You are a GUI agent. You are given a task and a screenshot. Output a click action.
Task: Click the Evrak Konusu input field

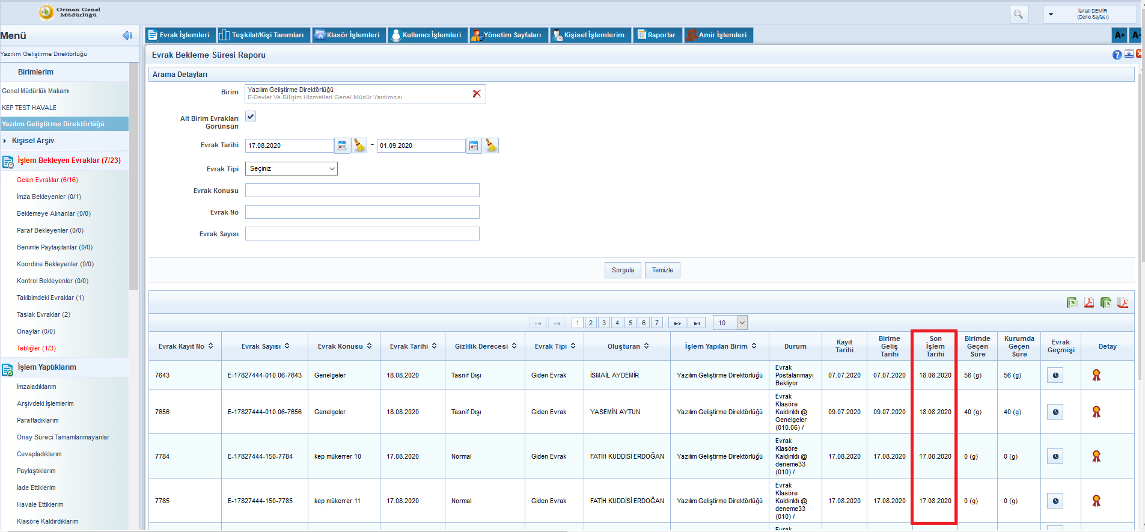[362, 191]
